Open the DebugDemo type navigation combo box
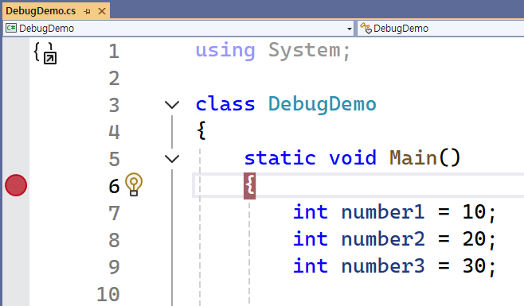This screenshot has width=524, height=306. click(440, 29)
